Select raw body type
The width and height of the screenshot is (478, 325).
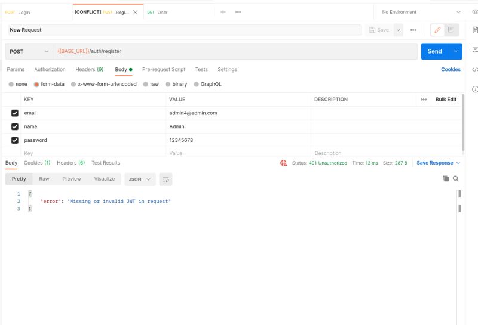[146, 84]
